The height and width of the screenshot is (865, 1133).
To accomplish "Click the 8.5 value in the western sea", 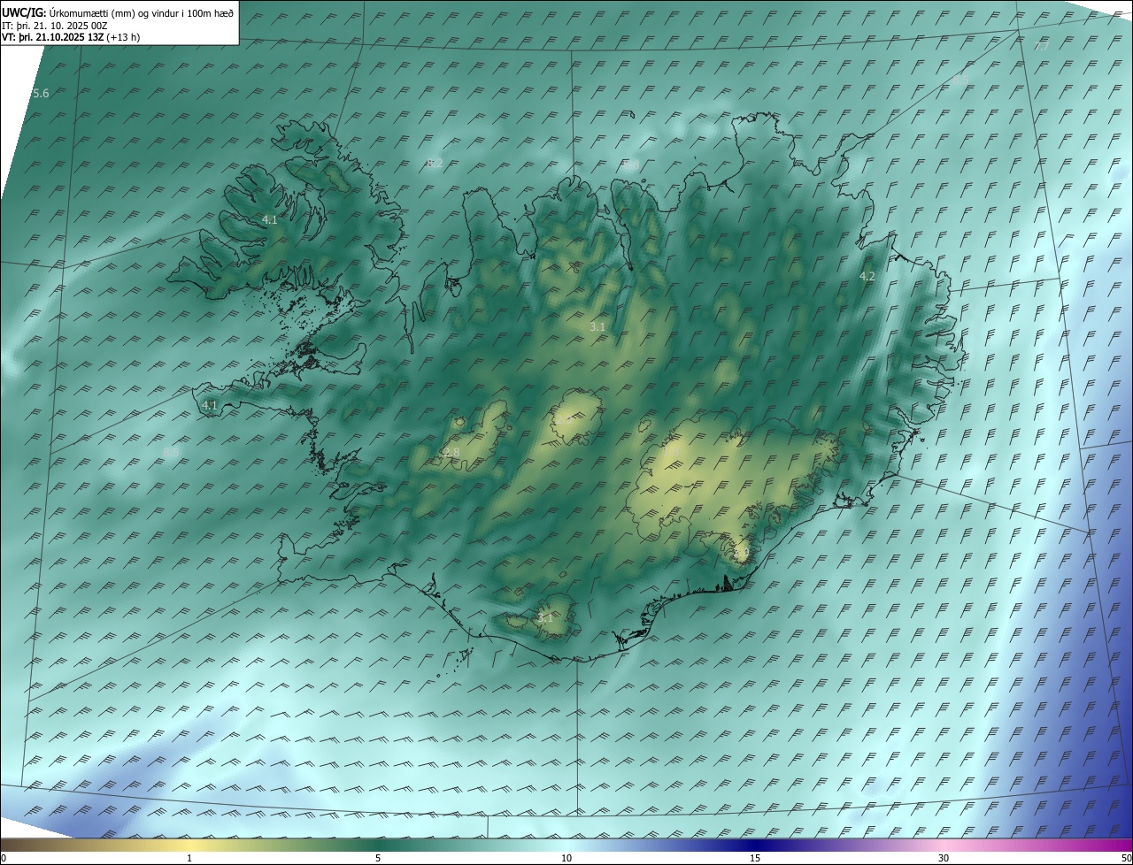I will [x=171, y=452].
